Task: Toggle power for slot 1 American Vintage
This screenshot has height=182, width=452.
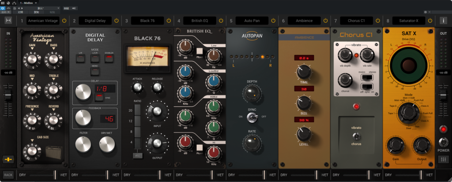Action: [64, 21]
